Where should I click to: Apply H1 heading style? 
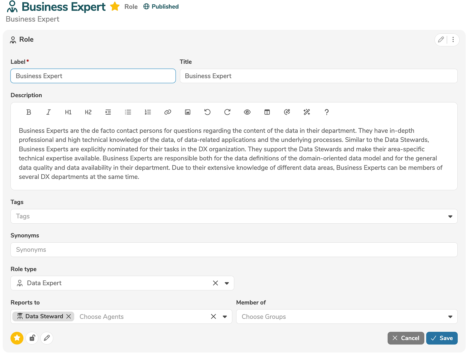(x=68, y=112)
